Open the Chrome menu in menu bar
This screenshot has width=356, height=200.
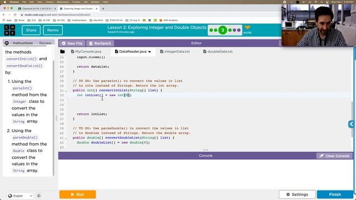14,2
